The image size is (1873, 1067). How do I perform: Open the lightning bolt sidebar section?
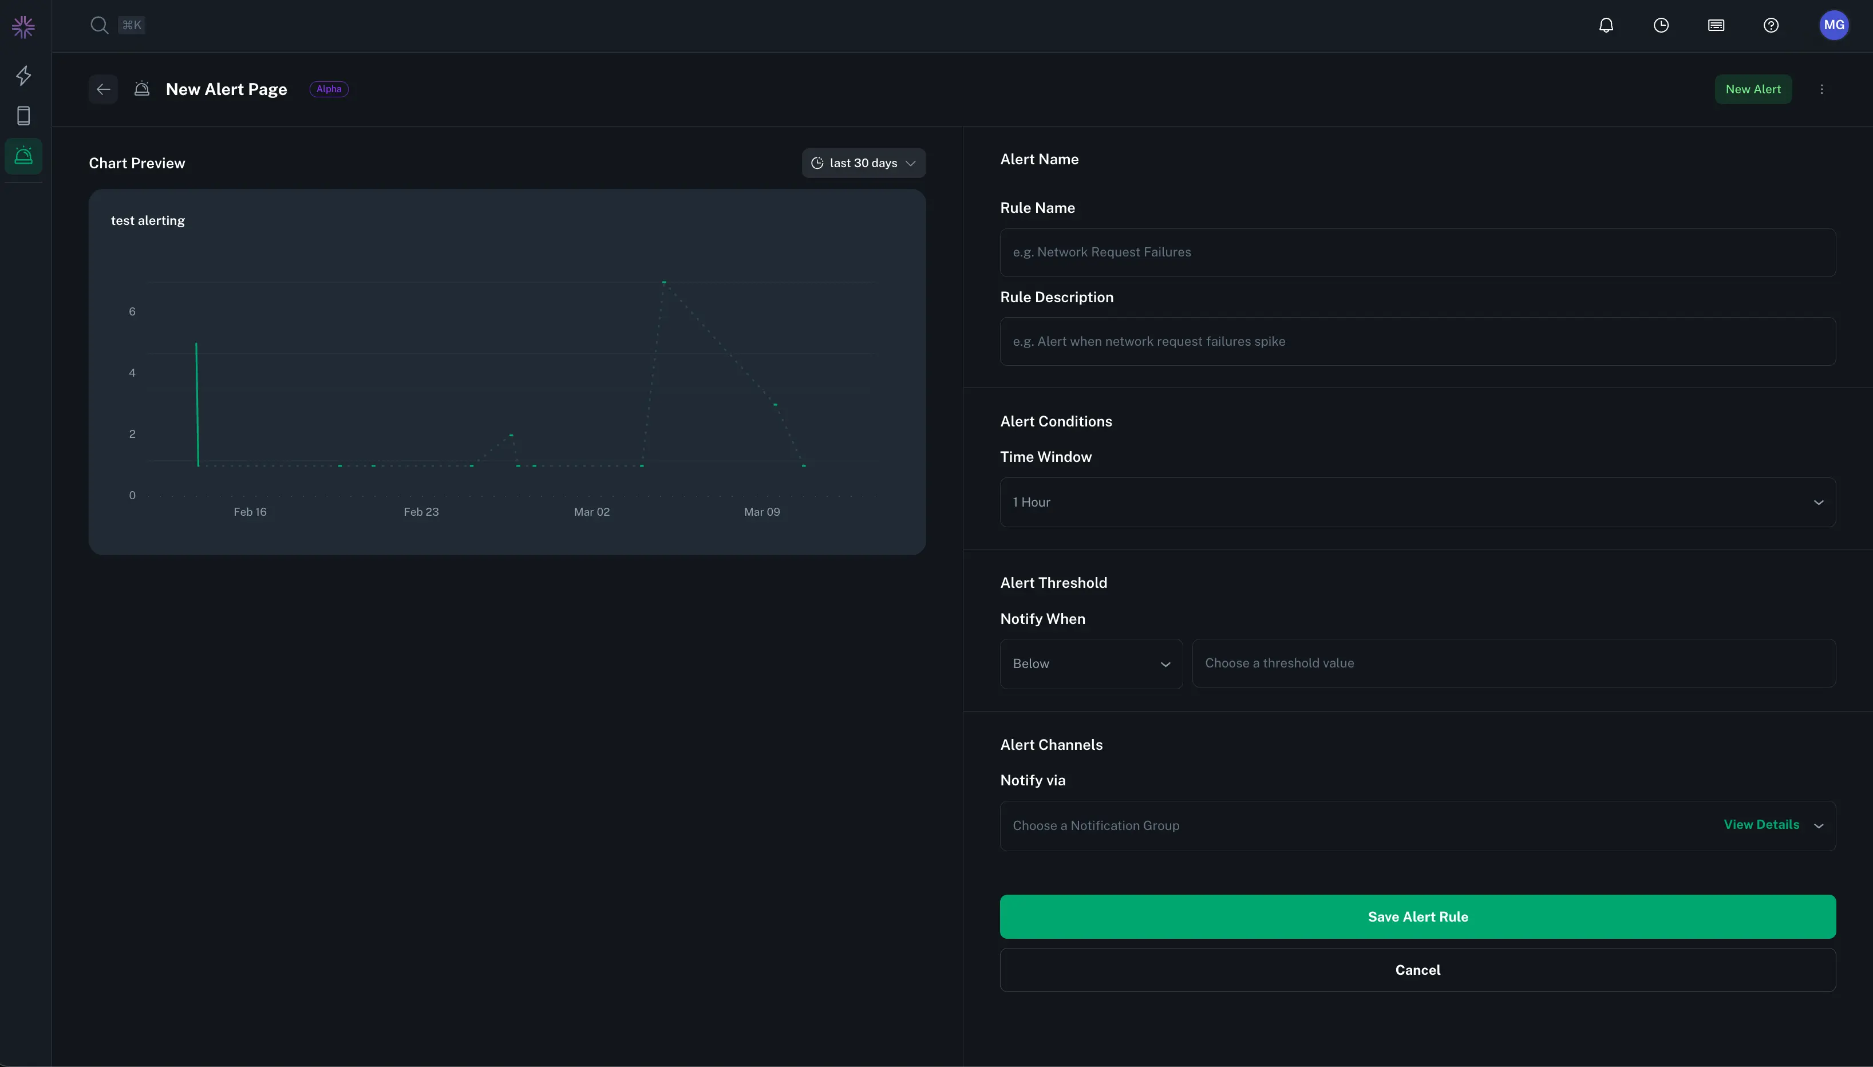[23, 76]
